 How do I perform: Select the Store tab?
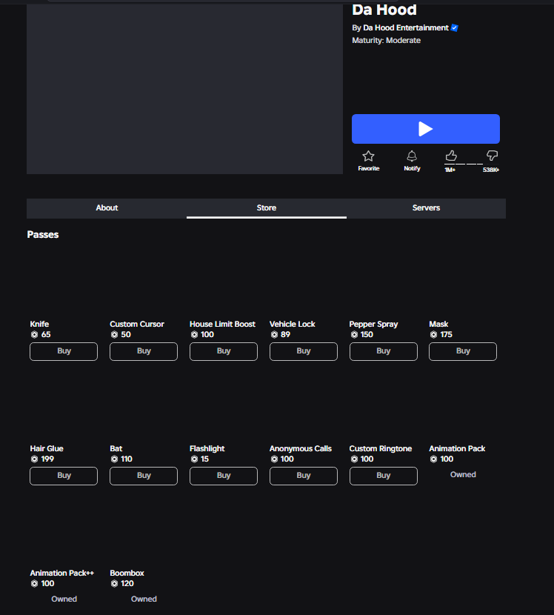pos(266,208)
